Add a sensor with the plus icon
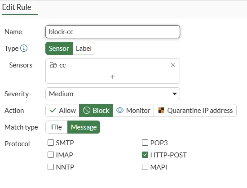 (112, 77)
